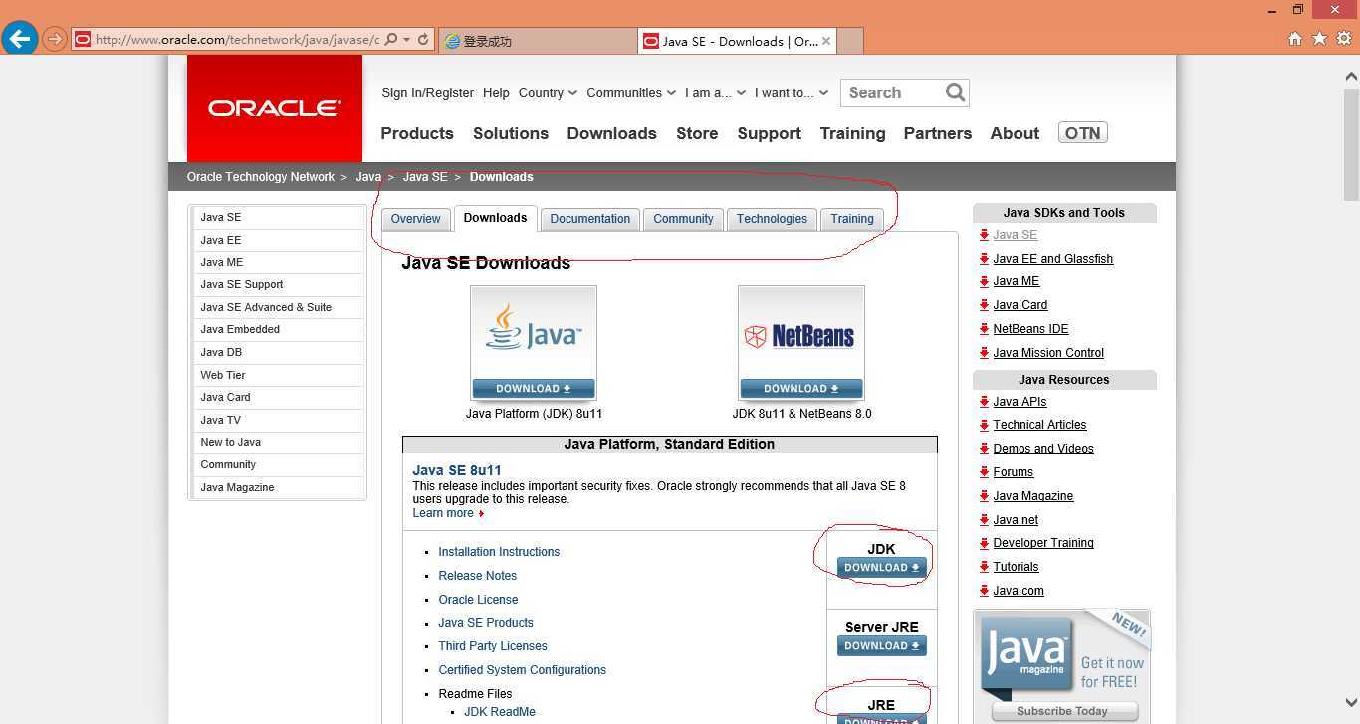Go back with the browser back arrow

(x=19, y=39)
